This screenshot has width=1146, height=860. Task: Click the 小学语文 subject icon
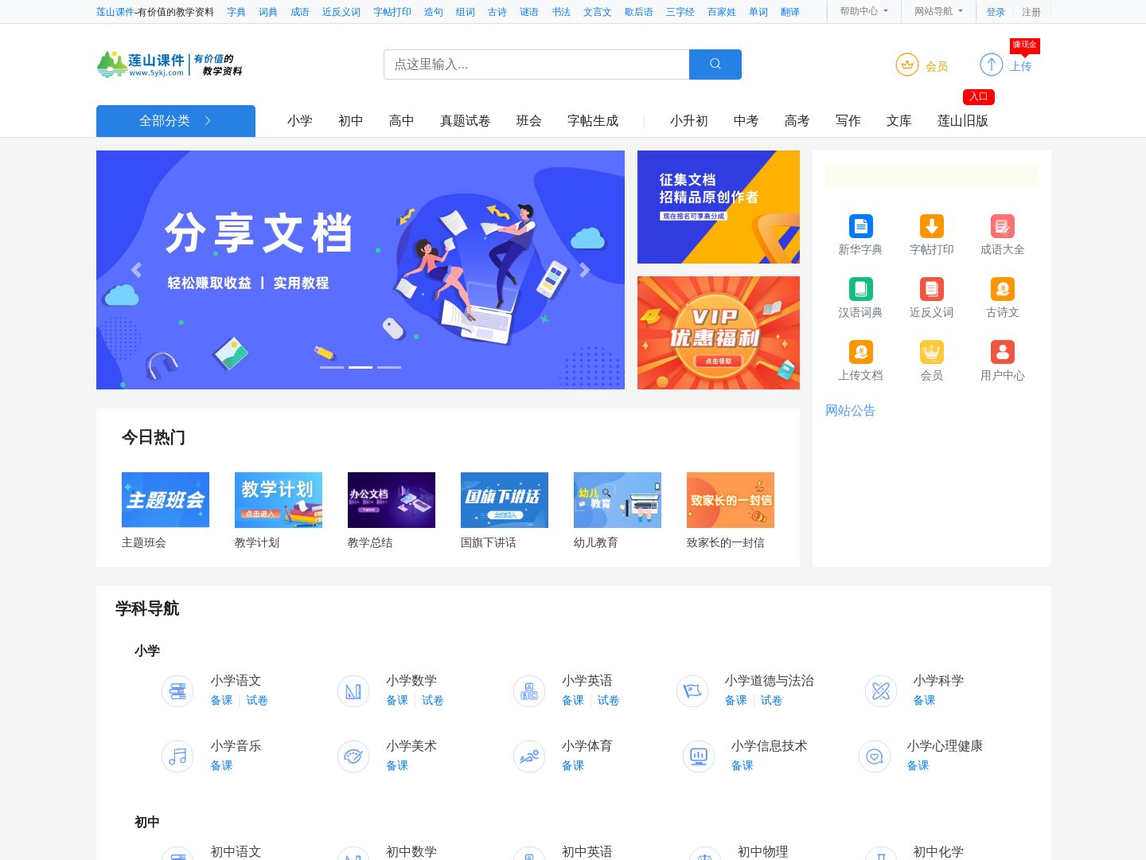[177, 691]
